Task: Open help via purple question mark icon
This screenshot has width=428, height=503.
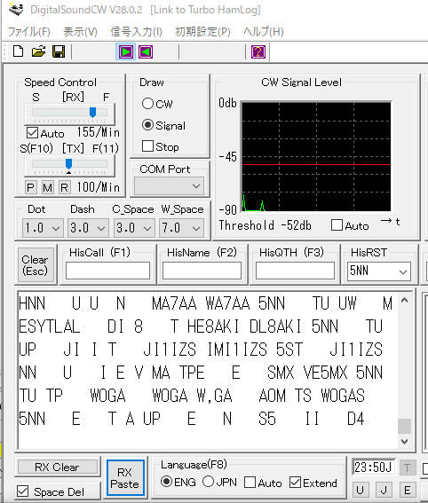Action: (x=258, y=52)
